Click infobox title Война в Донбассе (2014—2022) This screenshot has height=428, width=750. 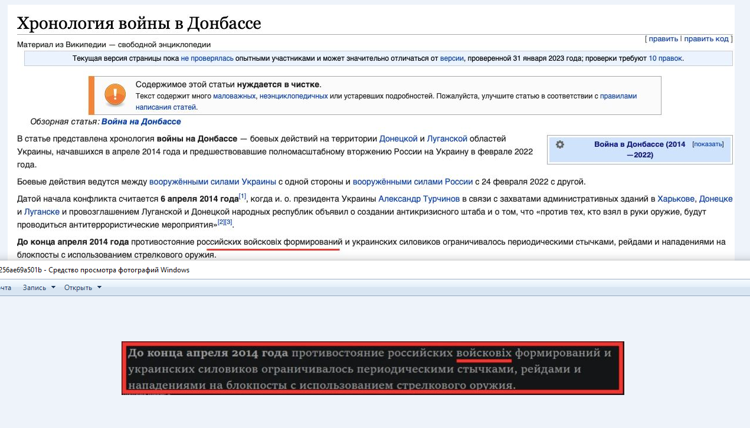click(640, 150)
